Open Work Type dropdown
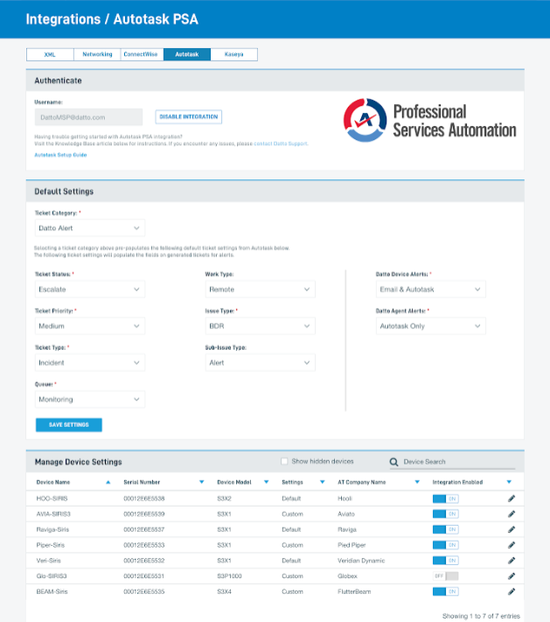 coord(260,290)
